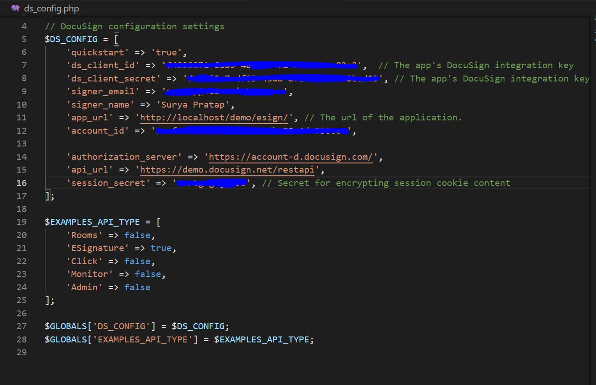Click the '// DocuSign configuration settings' comment
596x385 pixels.
click(x=134, y=26)
